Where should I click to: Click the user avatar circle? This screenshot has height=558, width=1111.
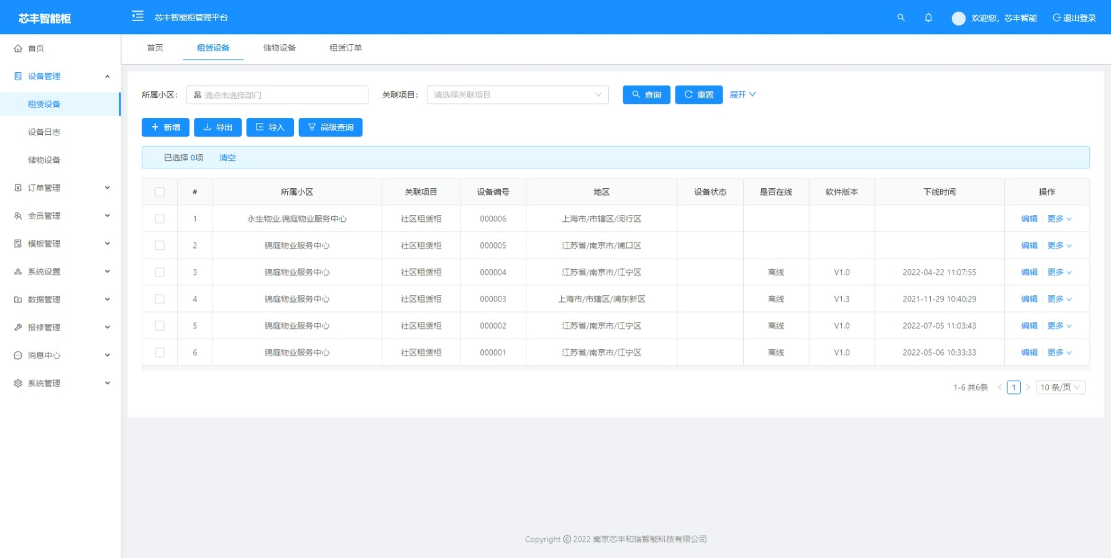pyautogui.click(x=959, y=18)
